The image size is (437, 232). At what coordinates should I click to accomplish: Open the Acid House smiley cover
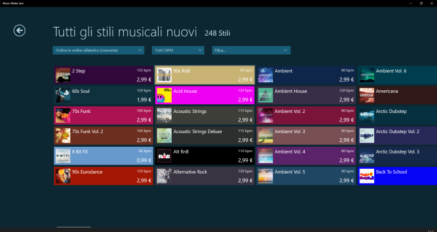click(x=164, y=95)
